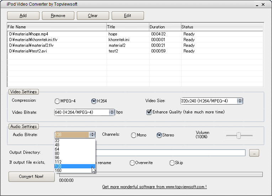The height and width of the screenshot is (196, 272).
Task: Click the Remove button
Action: (x=58, y=16)
